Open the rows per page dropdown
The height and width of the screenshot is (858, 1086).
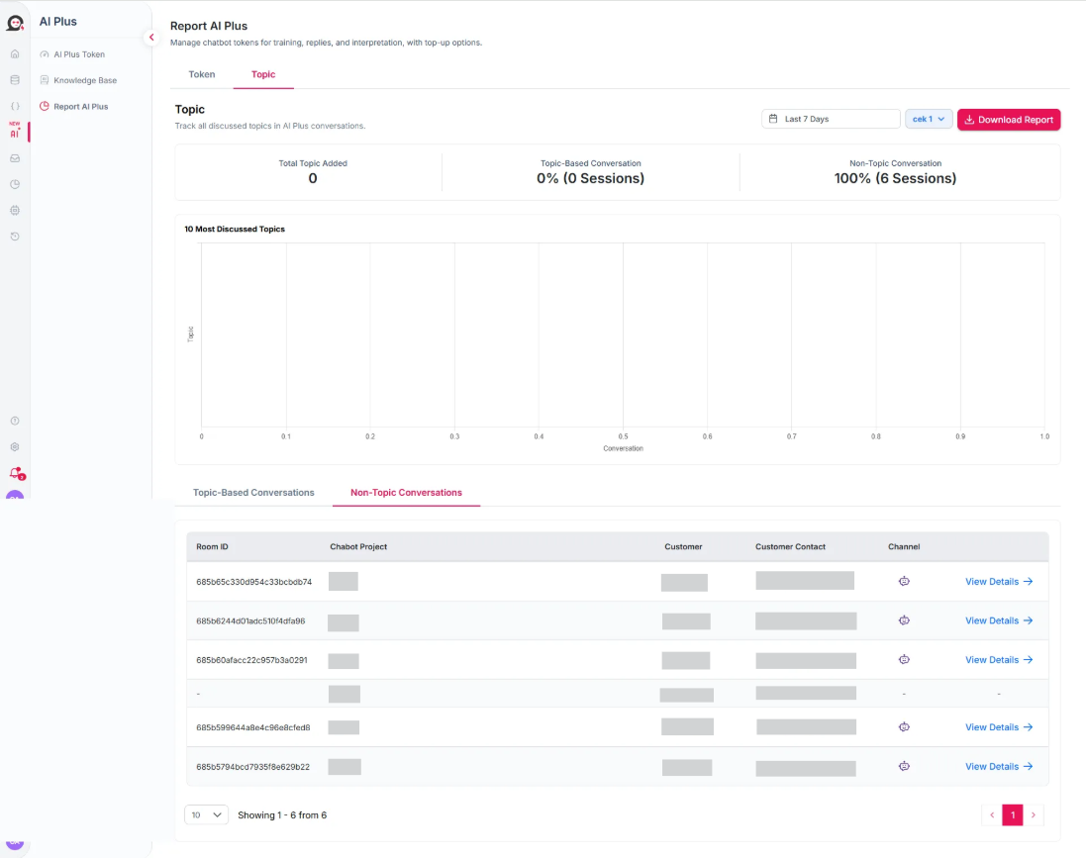206,814
